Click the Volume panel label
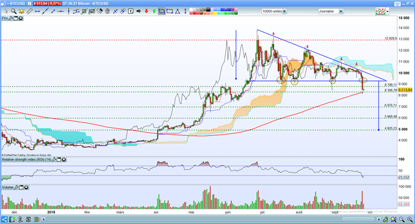The image size is (415, 224). coord(7,187)
